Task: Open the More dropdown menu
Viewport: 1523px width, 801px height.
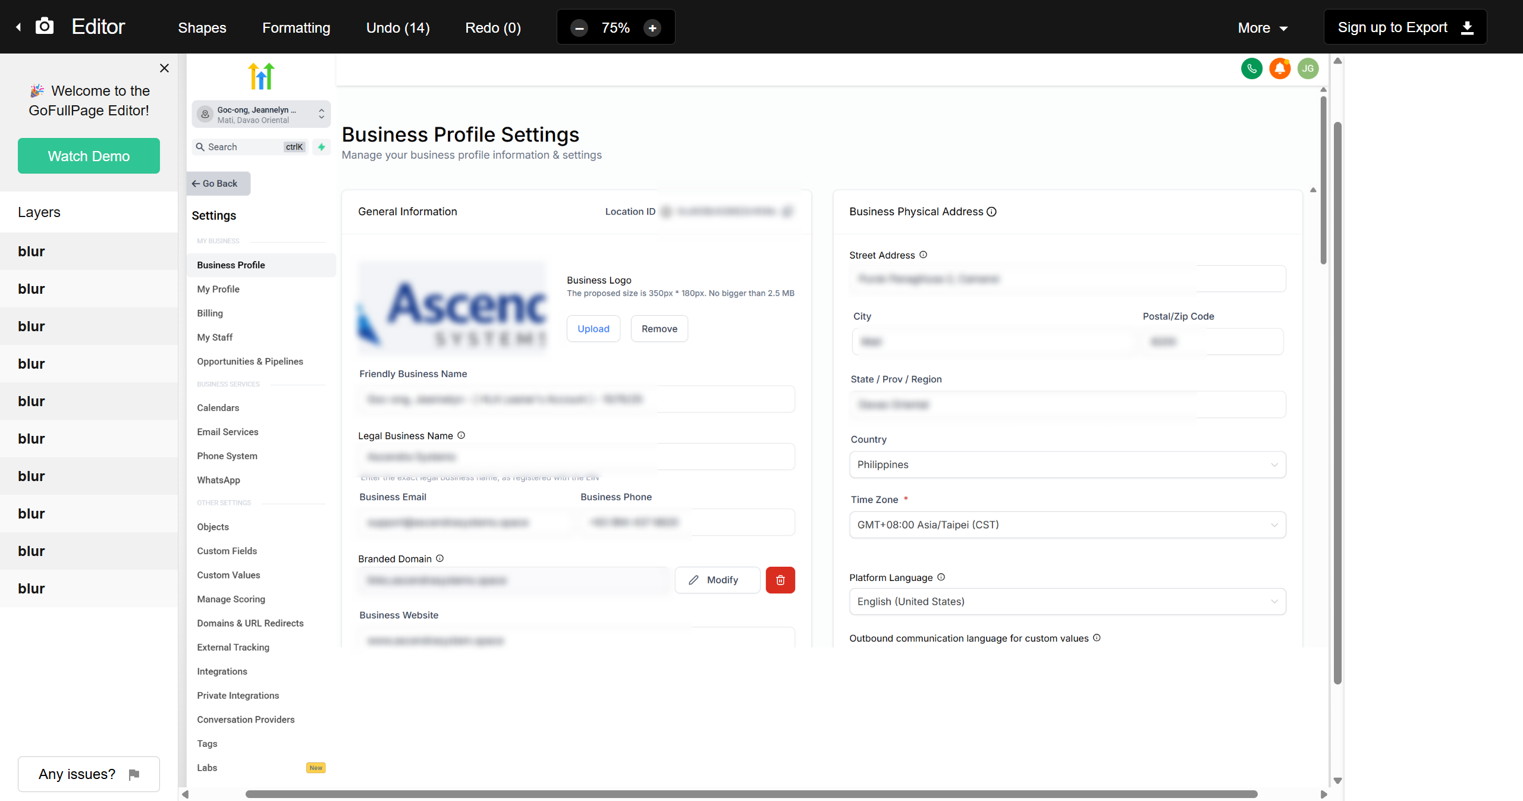Action: tap(1263, 28)
